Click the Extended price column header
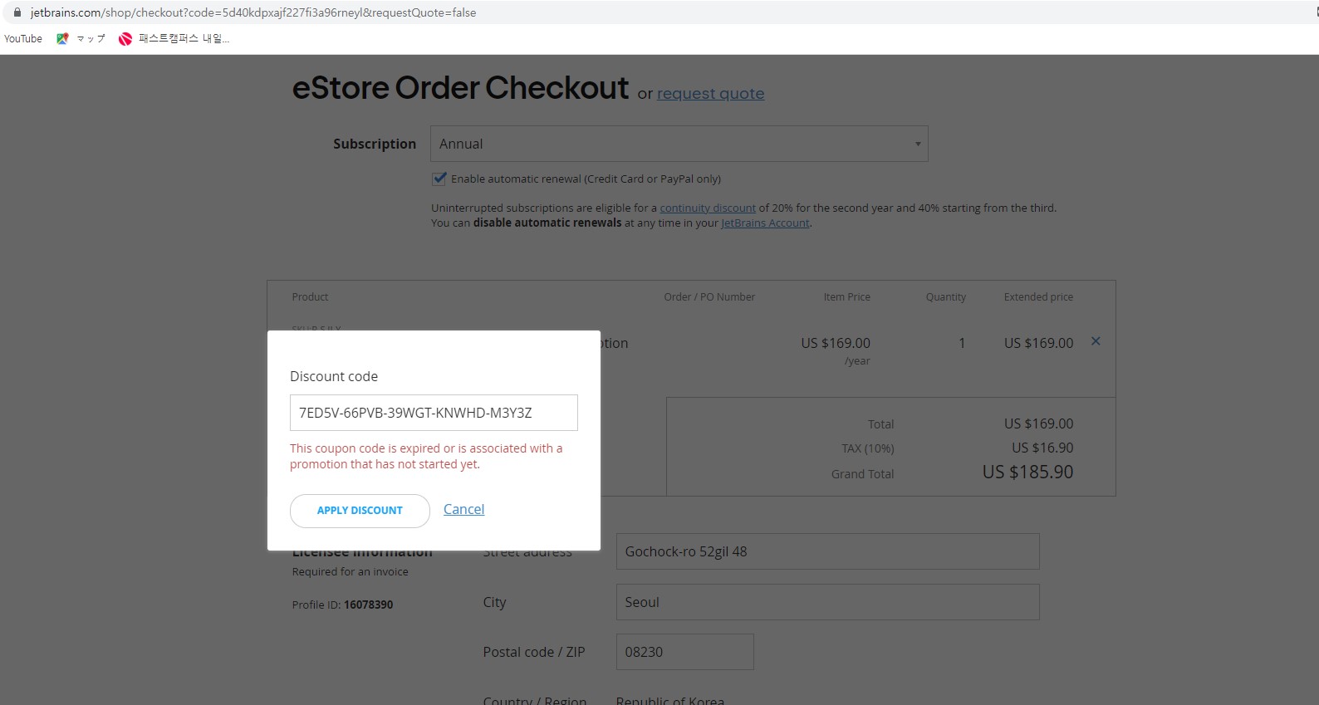 [1038, 296]
